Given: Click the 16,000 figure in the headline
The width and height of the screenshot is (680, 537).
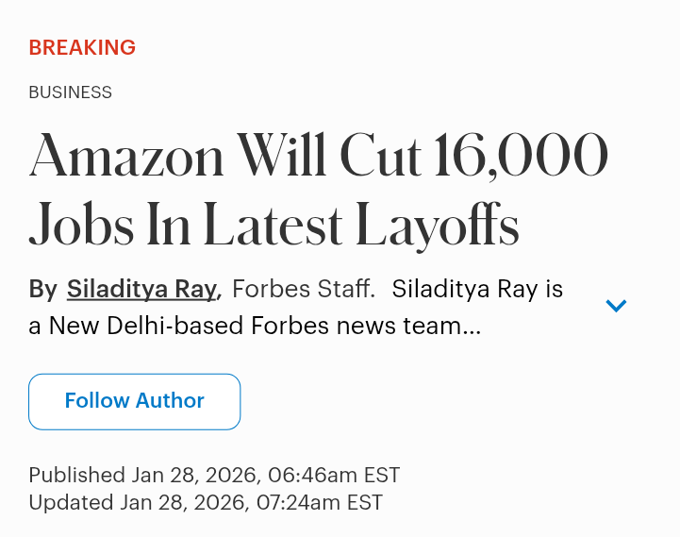Looking at the screenshot, I should (520, 158).
